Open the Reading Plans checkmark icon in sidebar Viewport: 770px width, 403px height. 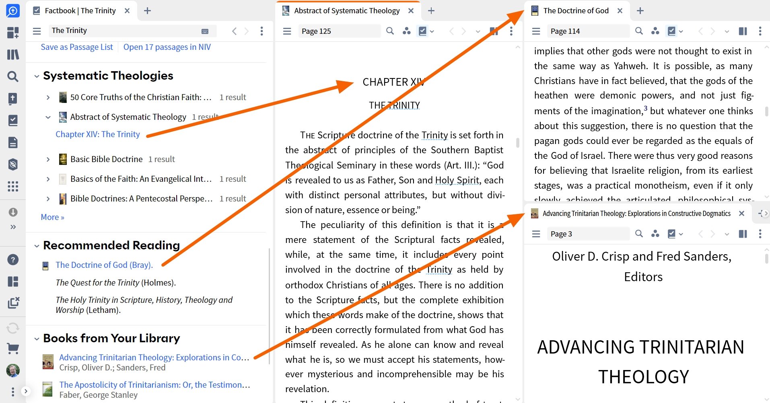pyautogui.click(x=13, y=120)
